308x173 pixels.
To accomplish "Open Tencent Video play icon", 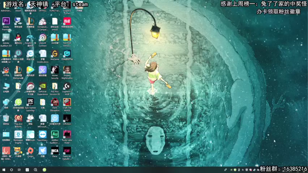I will click(30, 70).
